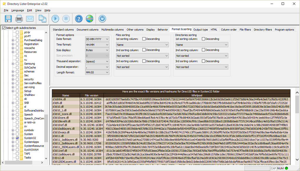Click the folder tree scroll down arrow
The width and height of the screenshot is (300, 171).
pyautogui.click(x=46, y=158)
